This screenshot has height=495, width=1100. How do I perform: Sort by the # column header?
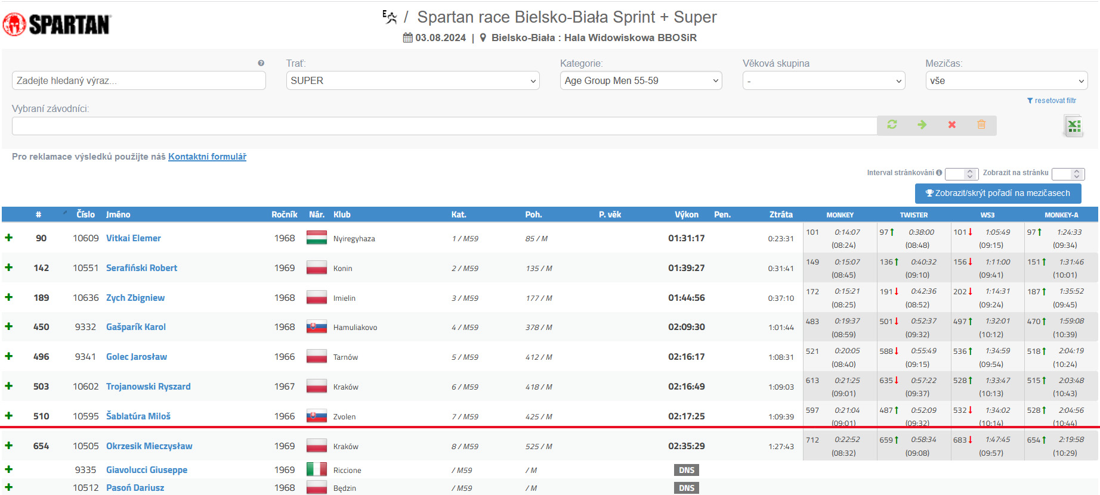point(38,214)
